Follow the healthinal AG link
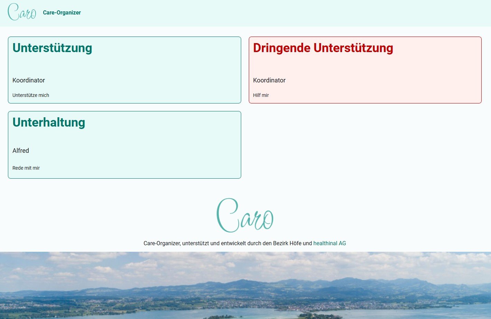This screenshot has width=491, height=319. coord(330,243)
